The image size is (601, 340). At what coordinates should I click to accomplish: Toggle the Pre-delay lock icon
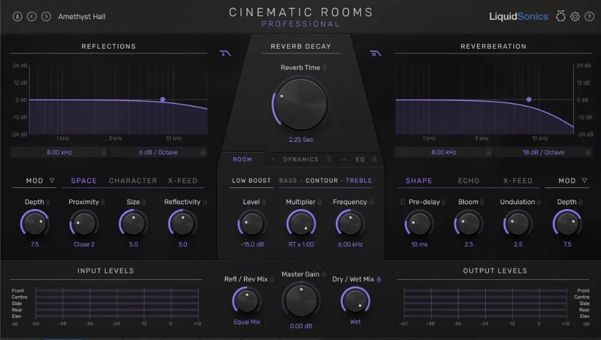[x=444, y=202]
